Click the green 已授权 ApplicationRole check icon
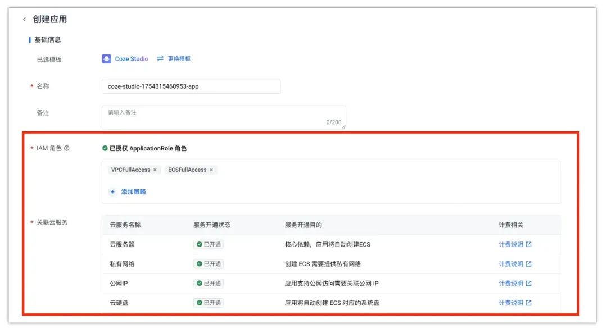This screenshot has width=607, height=333. pos(105,149)
